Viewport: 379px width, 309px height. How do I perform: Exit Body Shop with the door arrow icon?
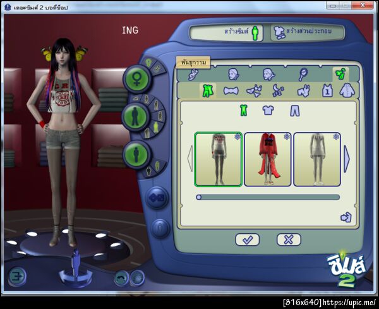pos(17,276)
